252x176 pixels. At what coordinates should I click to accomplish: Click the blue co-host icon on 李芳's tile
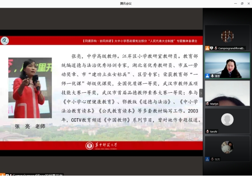pyautogui.click(x=207, y=76)
